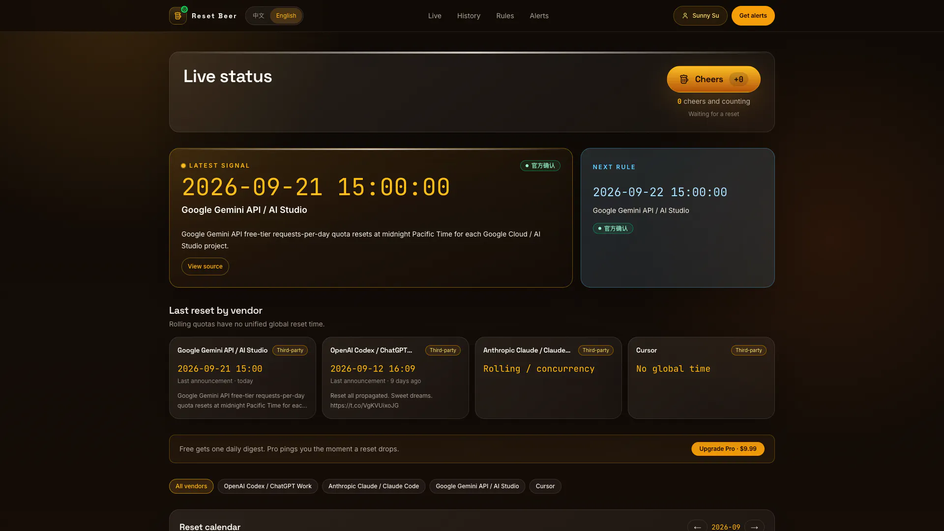Switch language to English
Image resolution: width=944 pixels, height=531 pixels.
point(286,16)
